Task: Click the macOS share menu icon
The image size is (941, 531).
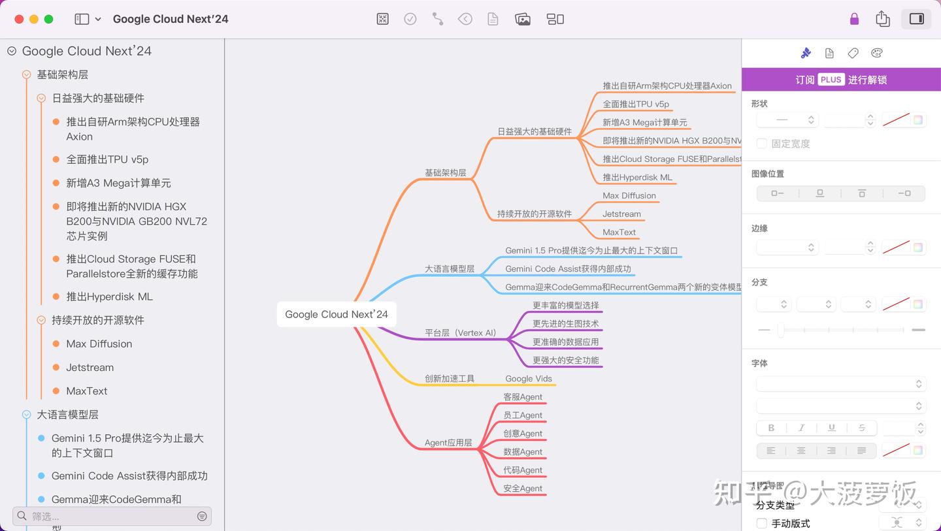Action: click(x=882, y=19)
